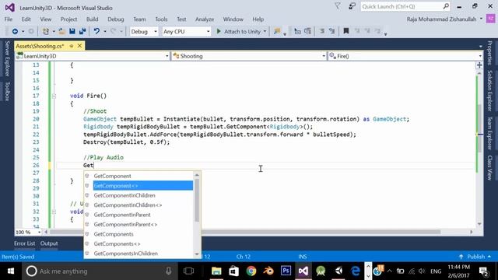Switch to the Error List tab
Screen dimensions: 498x280
24,243
